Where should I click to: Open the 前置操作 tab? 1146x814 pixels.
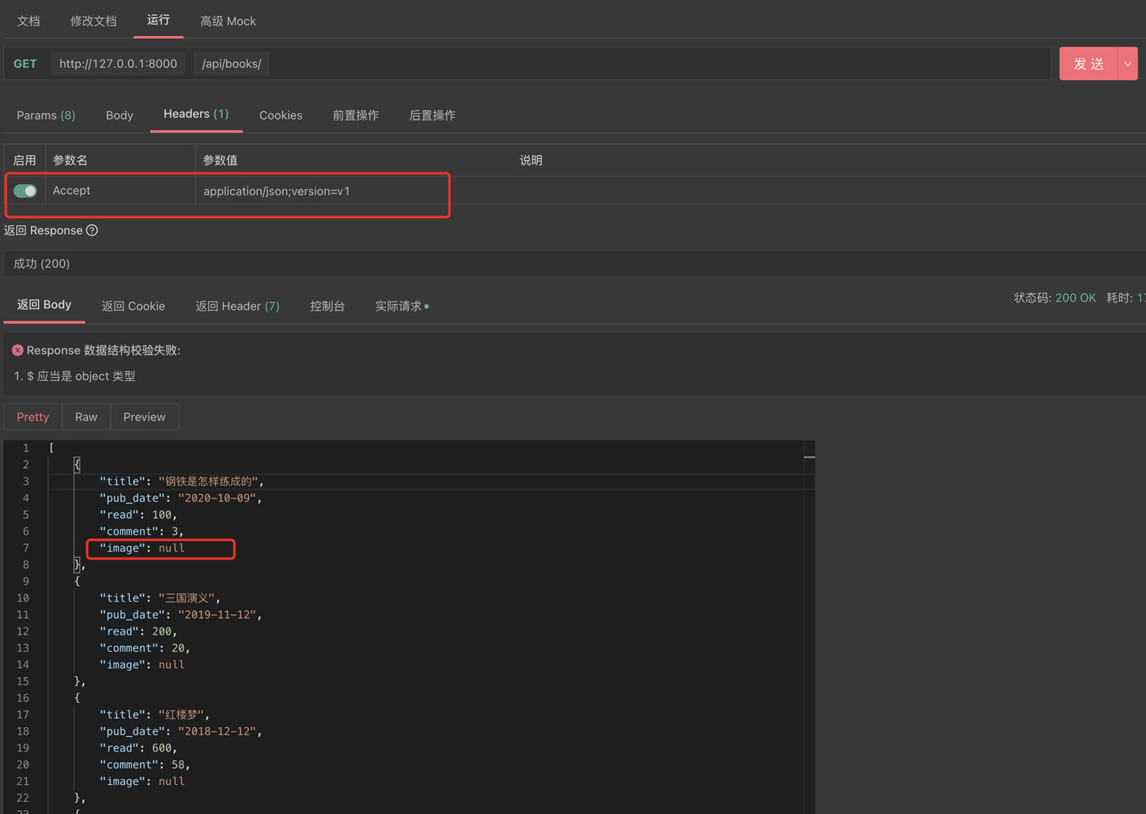pyautogui.click(x=355, y=115)
